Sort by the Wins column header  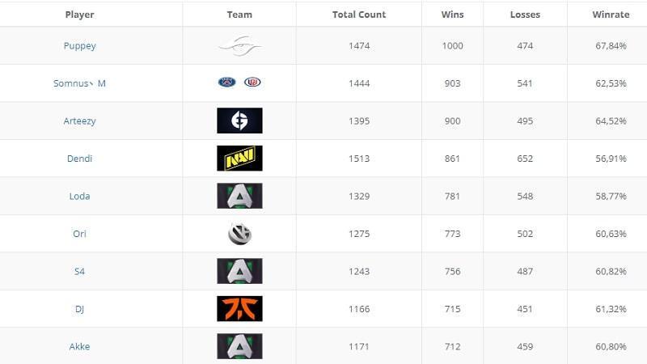pyautogui.click(x=452, y=15)
